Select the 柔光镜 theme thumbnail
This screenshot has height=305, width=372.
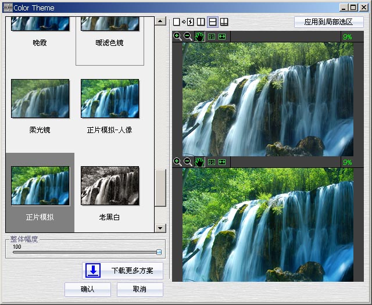point(40,98)
